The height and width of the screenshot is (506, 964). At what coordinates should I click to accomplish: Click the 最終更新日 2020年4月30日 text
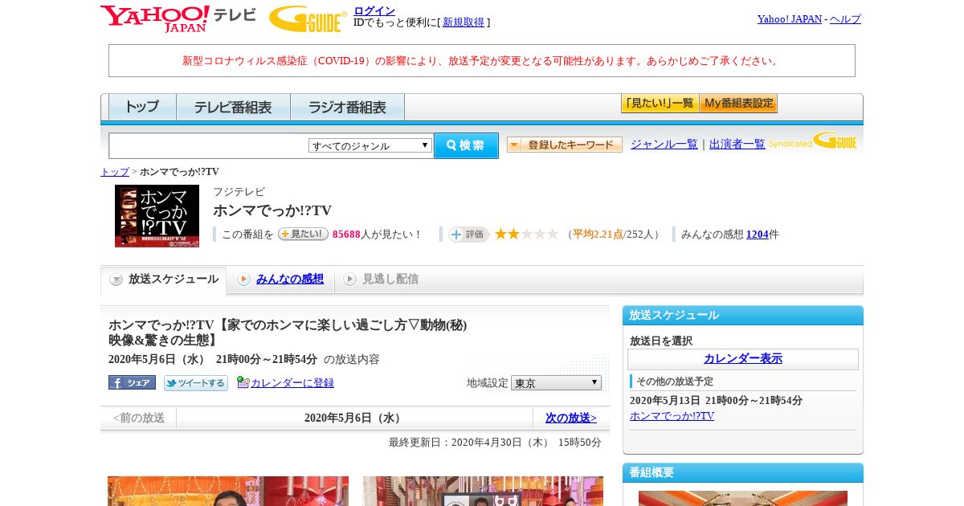click(x=495, y=443)
